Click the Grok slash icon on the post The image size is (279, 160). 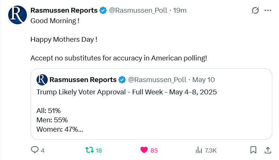coord(255,10)
